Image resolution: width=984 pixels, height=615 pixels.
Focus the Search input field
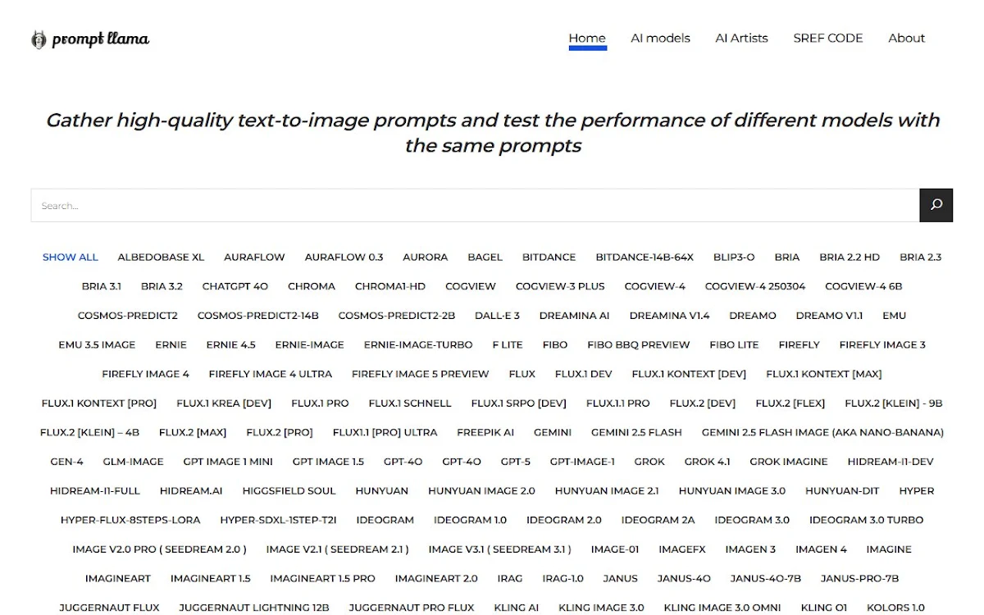pos(475,205)
